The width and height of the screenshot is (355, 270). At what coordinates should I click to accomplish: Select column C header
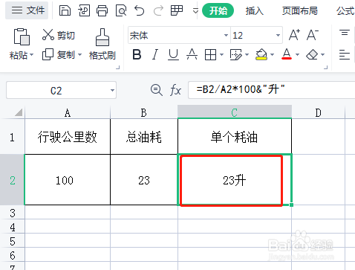pos(235,112)
